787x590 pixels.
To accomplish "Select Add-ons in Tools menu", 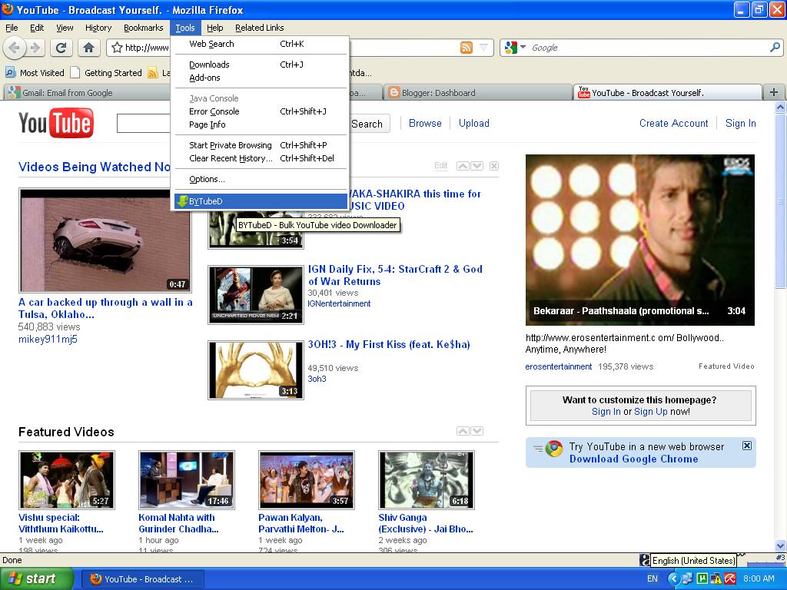I will (261, 78).
